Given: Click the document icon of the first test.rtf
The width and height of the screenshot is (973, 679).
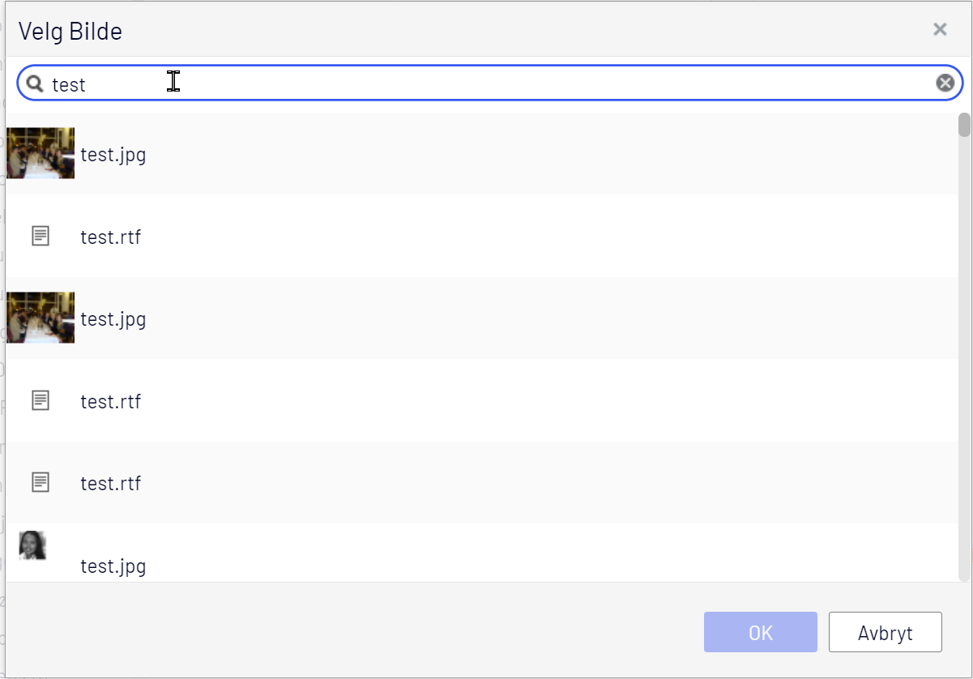Looking at the screenshot, I should click(41, 237).
